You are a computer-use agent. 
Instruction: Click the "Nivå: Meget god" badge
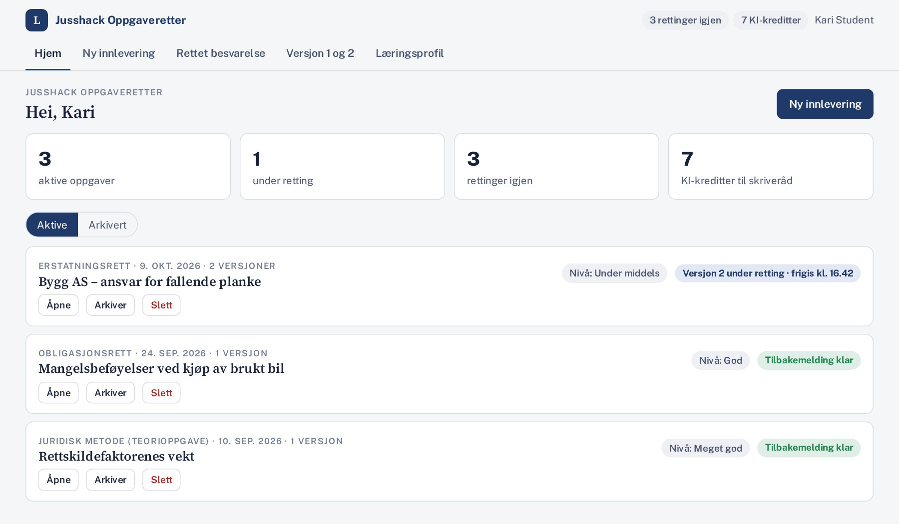tap(706, 448)
